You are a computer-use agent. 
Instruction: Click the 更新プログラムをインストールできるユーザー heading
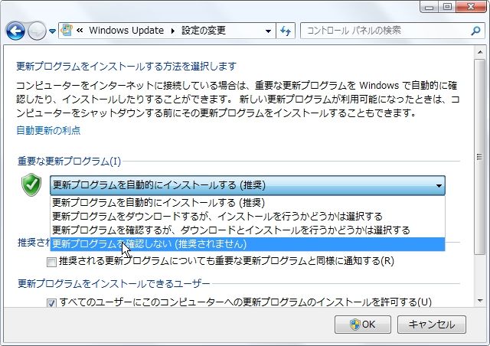(x=114, y=284)
